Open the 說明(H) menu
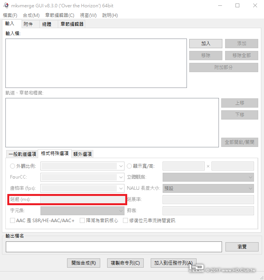264x280 pixels. point(110,15)
